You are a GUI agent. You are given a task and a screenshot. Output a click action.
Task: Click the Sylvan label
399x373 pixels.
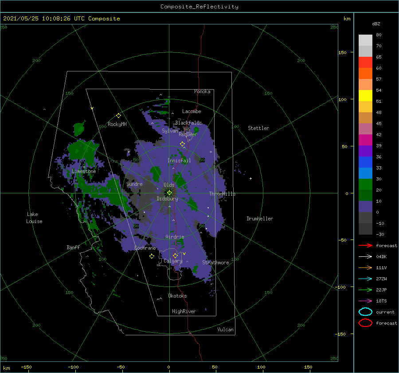click(x=170, y=131)
